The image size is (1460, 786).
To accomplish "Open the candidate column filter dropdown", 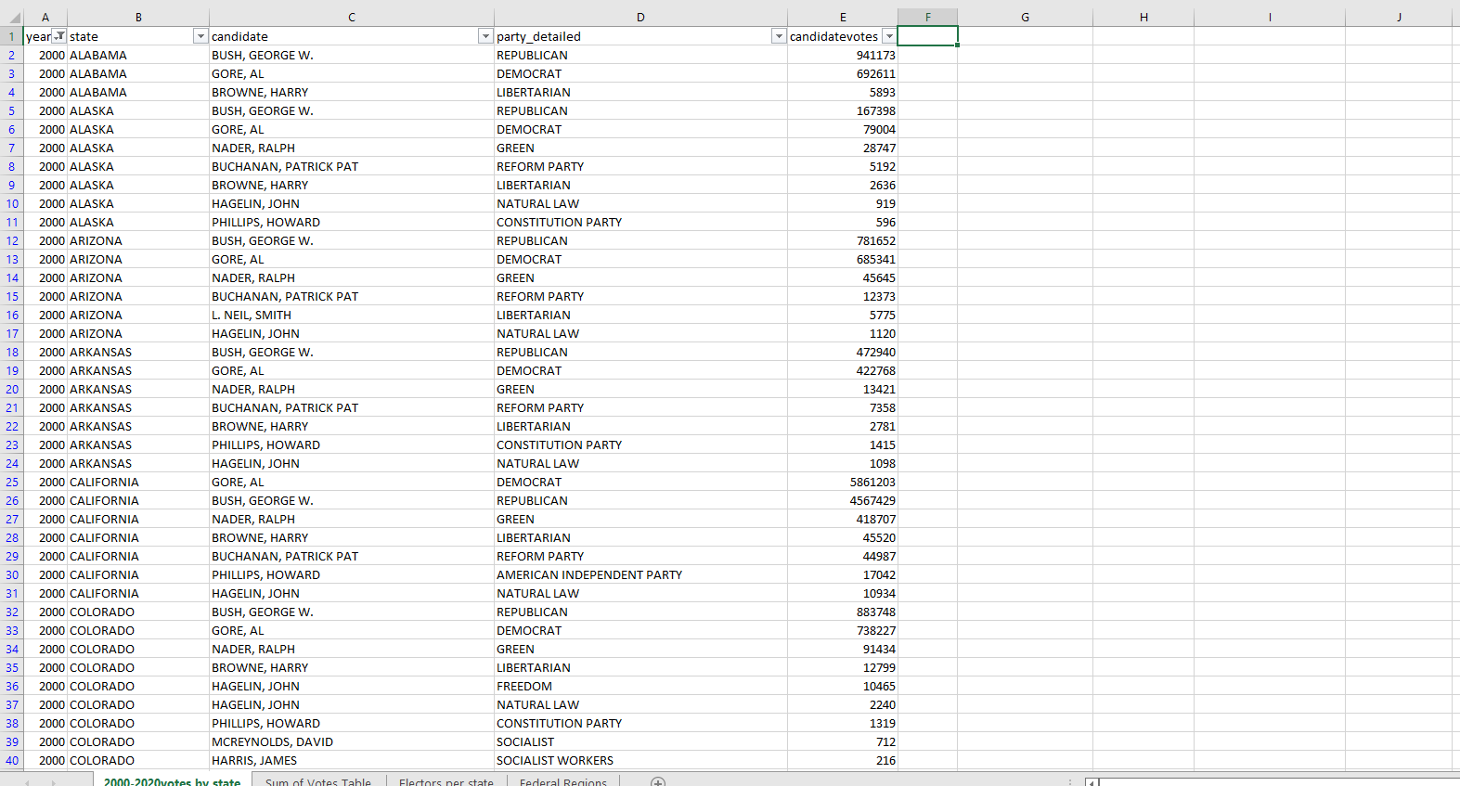I will 485,36.
